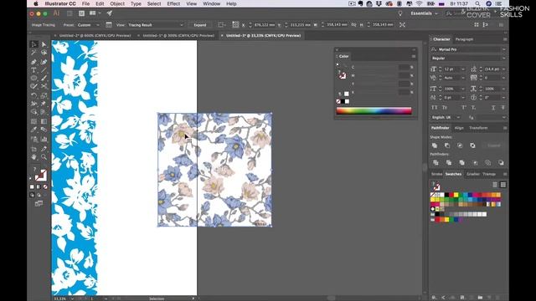This screenshot has width=536, height=301.
Task: Open the Preset Custom dropdown
Action: tap(89, 25)
